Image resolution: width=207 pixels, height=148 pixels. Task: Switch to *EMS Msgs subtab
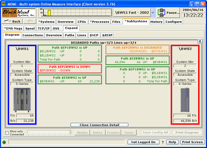click(13, 28)
